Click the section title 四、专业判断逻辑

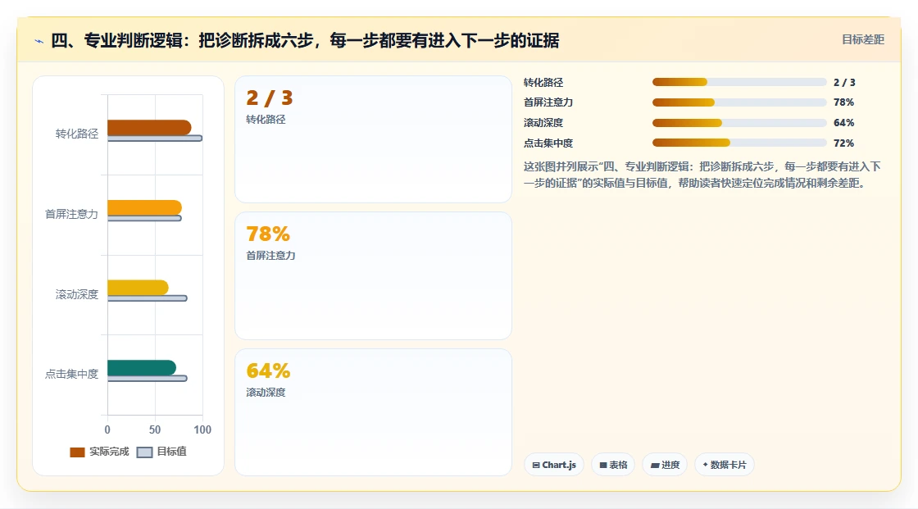pyautogui.click(x=305, y=40)
